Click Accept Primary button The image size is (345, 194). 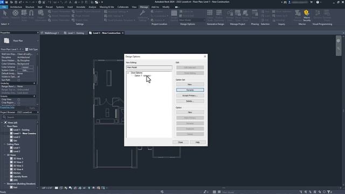[x=190, y=96]
